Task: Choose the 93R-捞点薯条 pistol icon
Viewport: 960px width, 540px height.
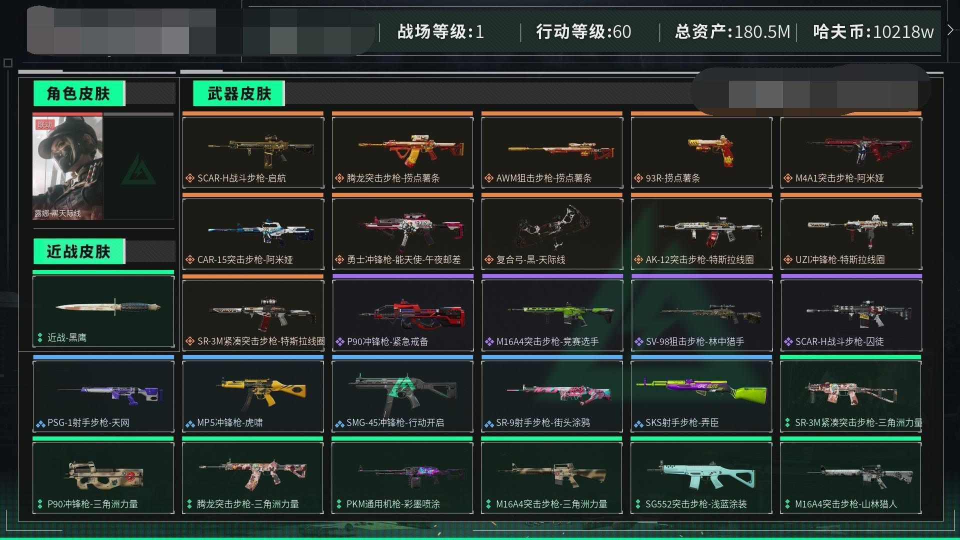Action: (710, 150)
